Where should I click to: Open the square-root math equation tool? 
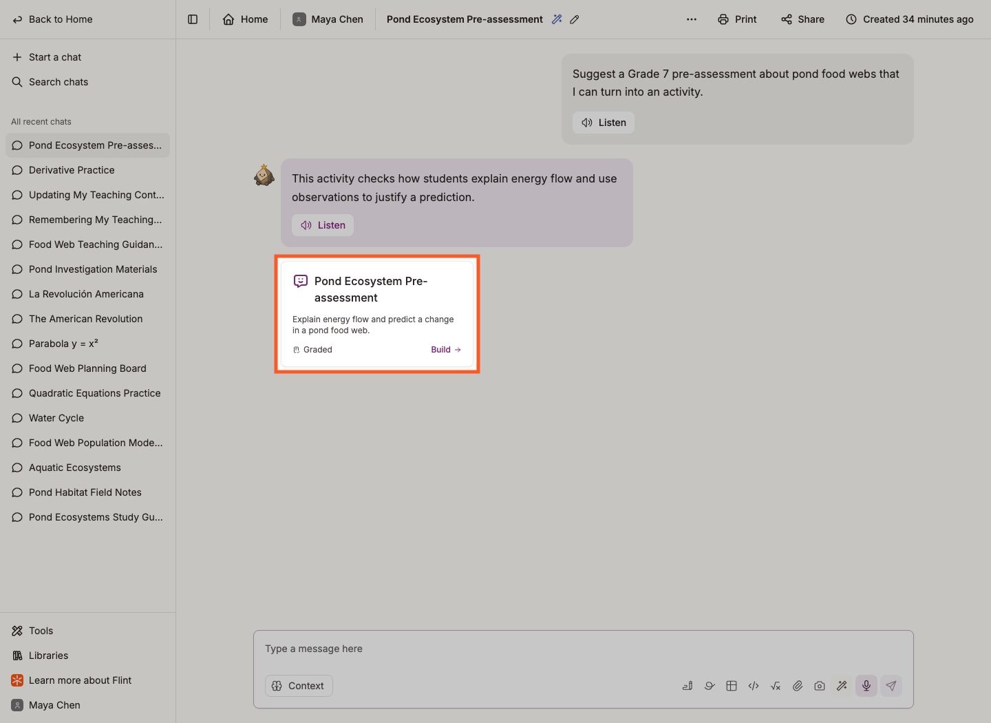[776, 686]
